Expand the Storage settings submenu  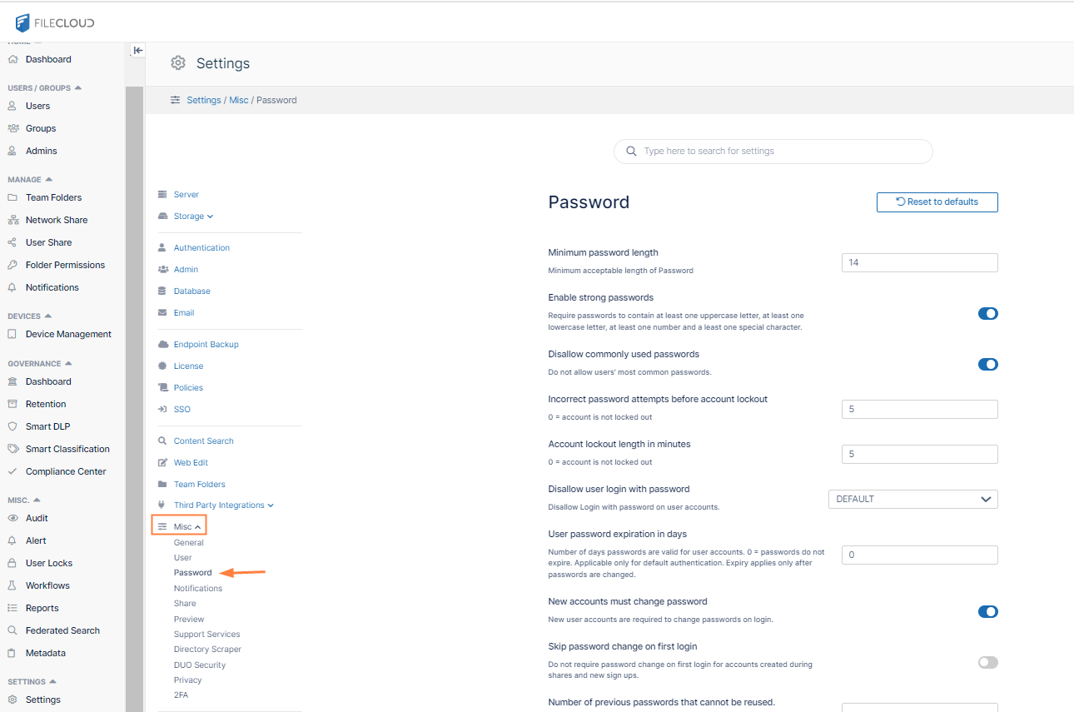(x=193, y=217)
